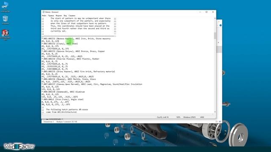This screenshot has height=152, width=271.
Task: Click the line *:008:ANSI38 ANSI Aluminum
Action: click(x=63, y=92)
